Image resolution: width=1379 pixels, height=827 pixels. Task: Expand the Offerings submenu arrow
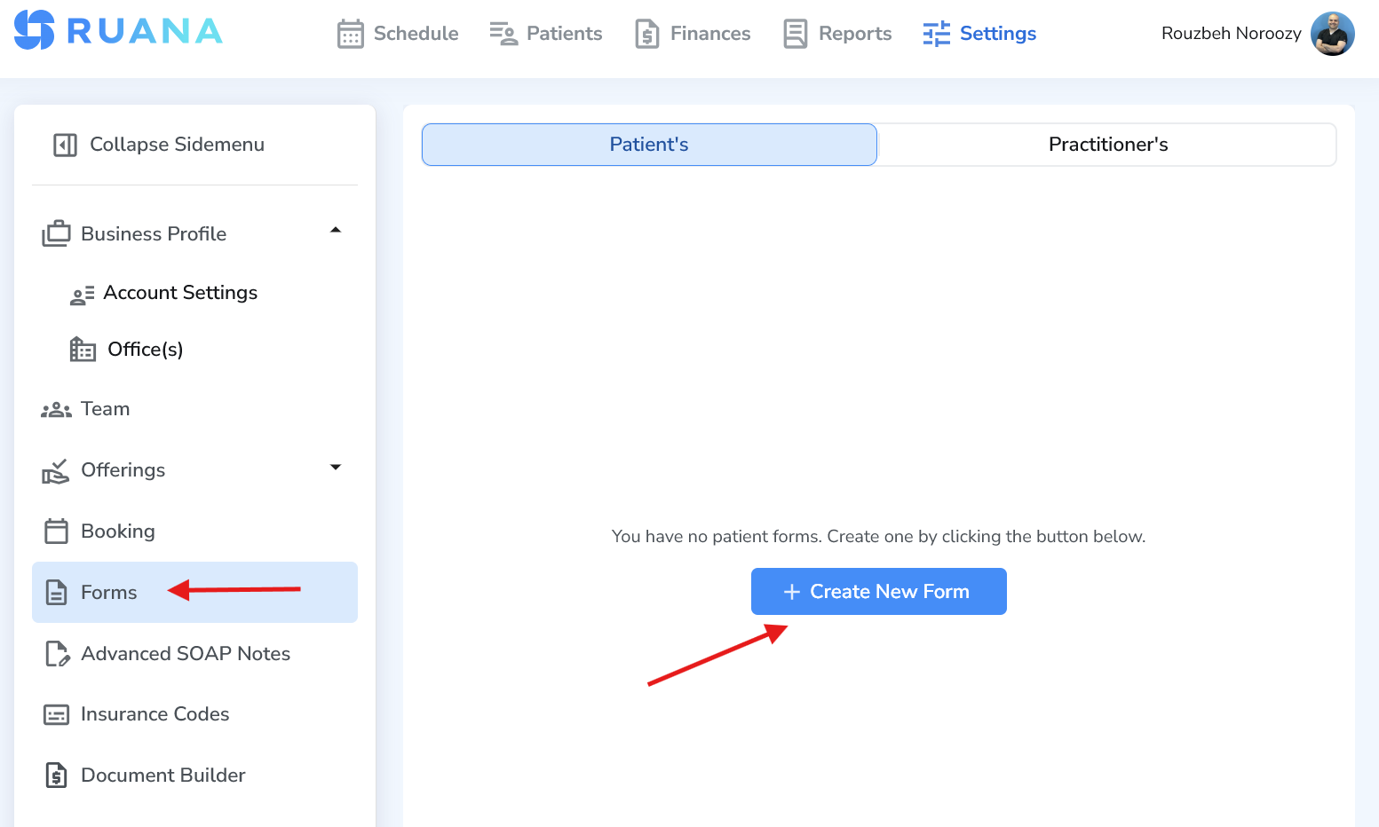click(336, 468)
